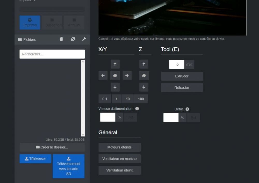The image size is (259, 183).
Task: Open file settings via the wrench icon
Action: [x=84, y=39]
